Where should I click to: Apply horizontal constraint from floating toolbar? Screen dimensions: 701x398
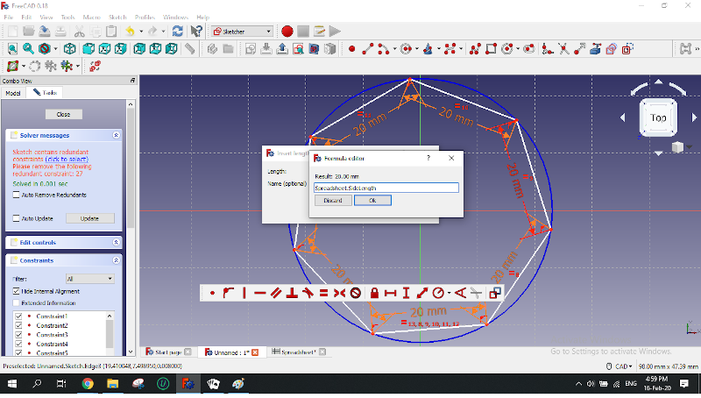click(x=259, y=293)
